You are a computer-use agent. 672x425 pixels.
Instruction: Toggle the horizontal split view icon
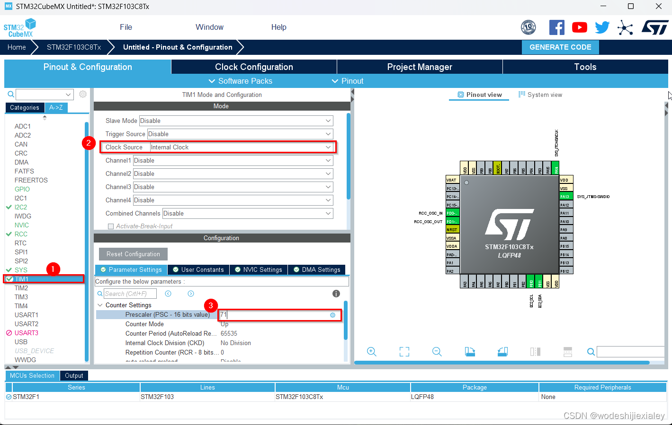point(568,352)
